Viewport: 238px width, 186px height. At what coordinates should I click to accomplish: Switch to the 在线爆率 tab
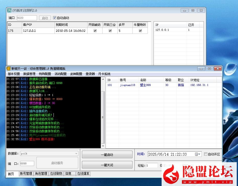click(x=83, y=173)
